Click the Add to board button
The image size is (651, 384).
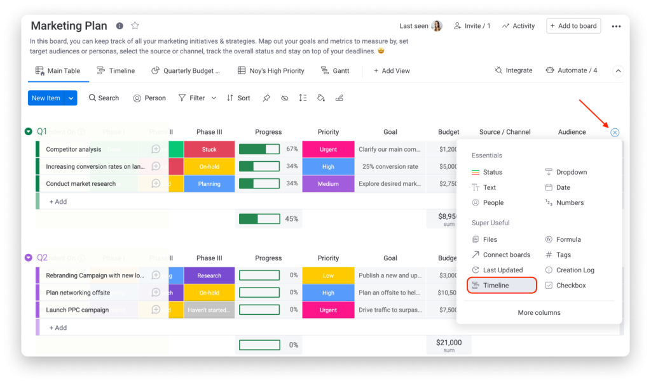coord(573,25)
